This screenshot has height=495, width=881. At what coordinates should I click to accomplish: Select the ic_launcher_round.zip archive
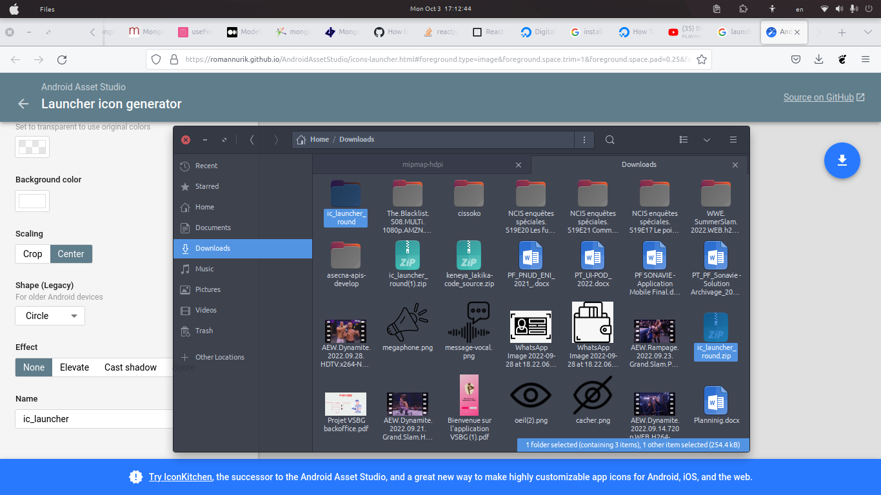(x=716, y=336)
